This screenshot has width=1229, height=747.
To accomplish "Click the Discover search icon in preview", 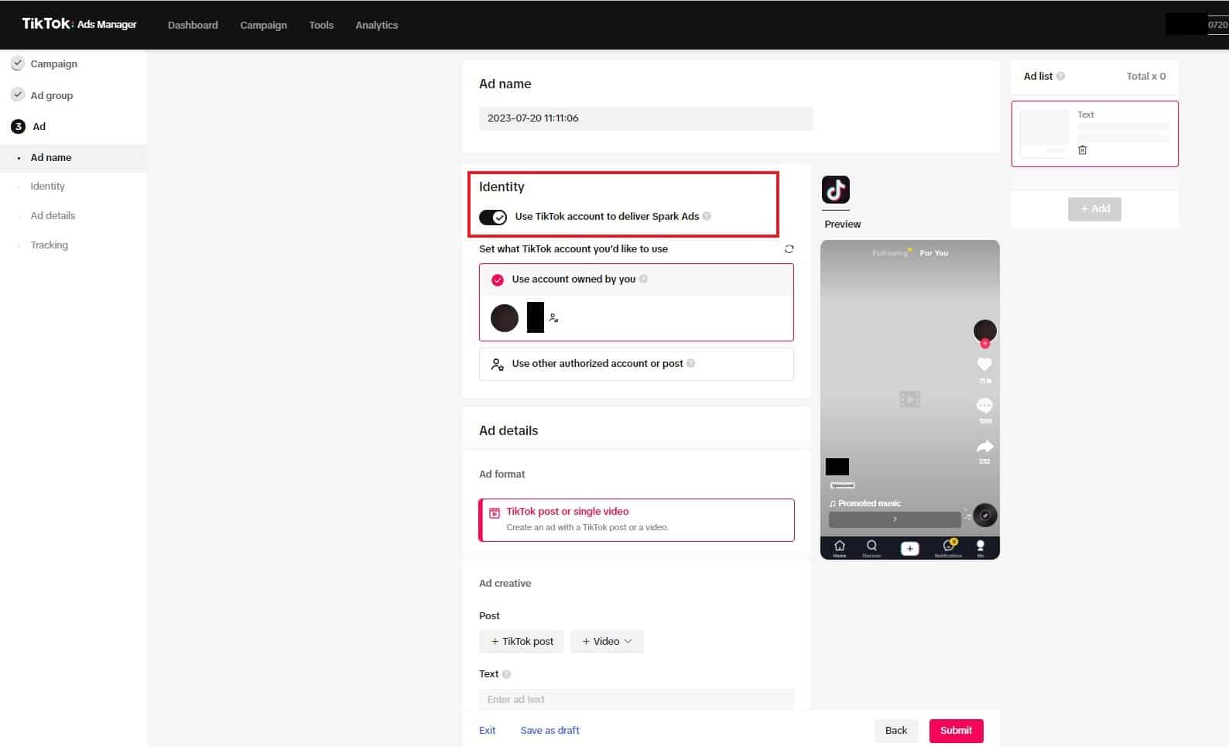I will pos(871,548).
